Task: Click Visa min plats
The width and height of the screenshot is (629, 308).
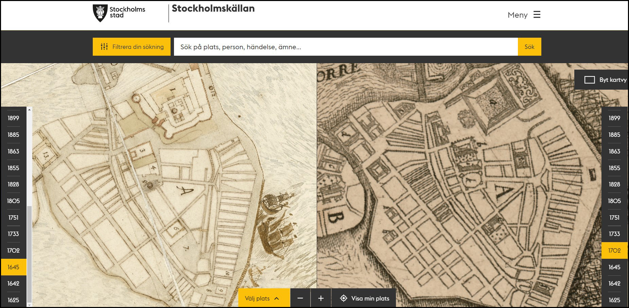Action: pyautogui.click(x=364, y=298)
